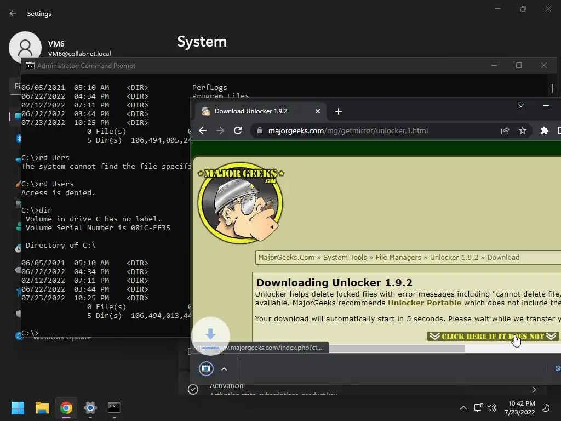Switch to Settings gear in taskbar
Screen dimensions: 561x421
point(90,408)
